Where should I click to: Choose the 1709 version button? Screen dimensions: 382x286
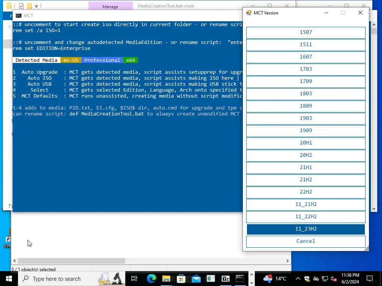click(306, 82)
